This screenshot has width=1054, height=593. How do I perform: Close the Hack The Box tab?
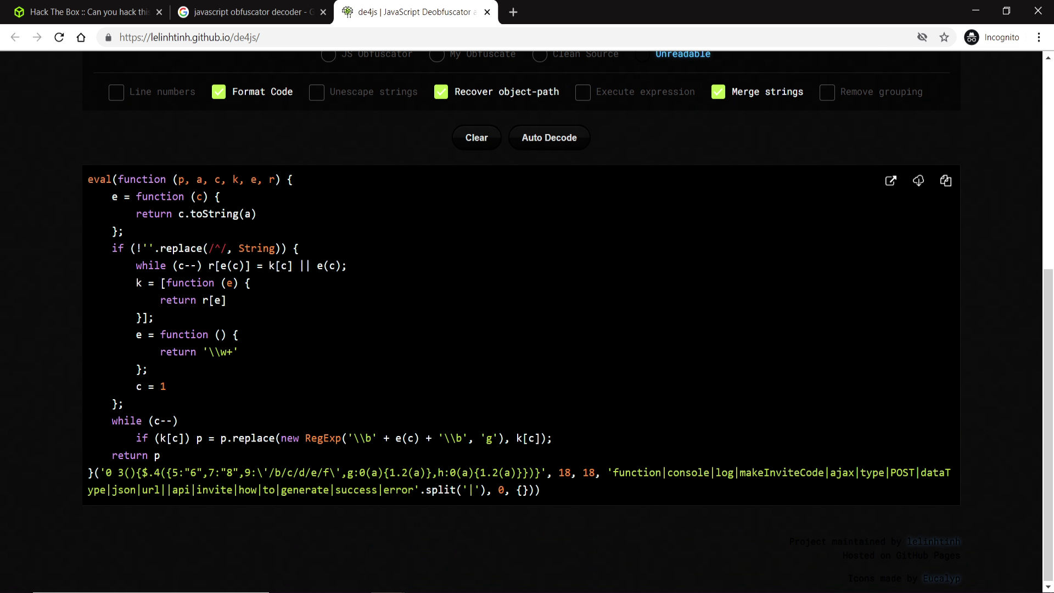click(159, 12)
